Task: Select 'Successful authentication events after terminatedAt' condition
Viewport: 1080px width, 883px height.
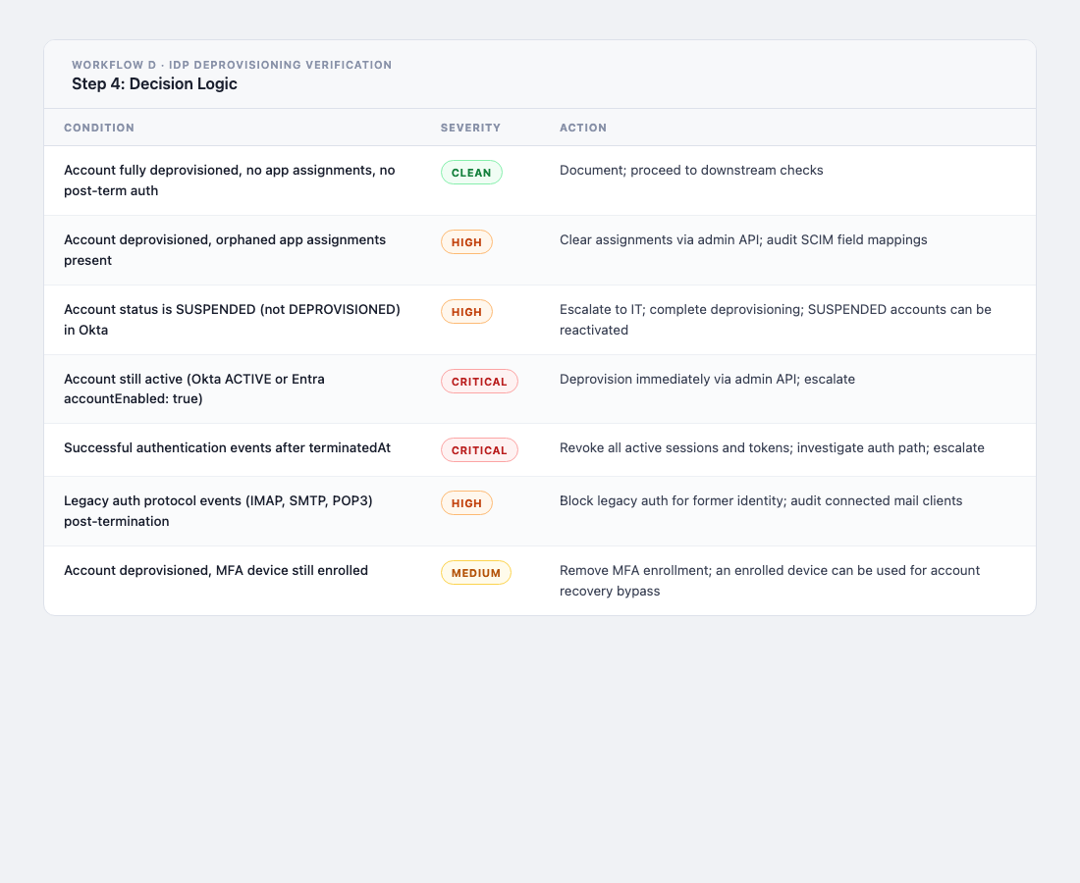Action: [x=228, y=448]
